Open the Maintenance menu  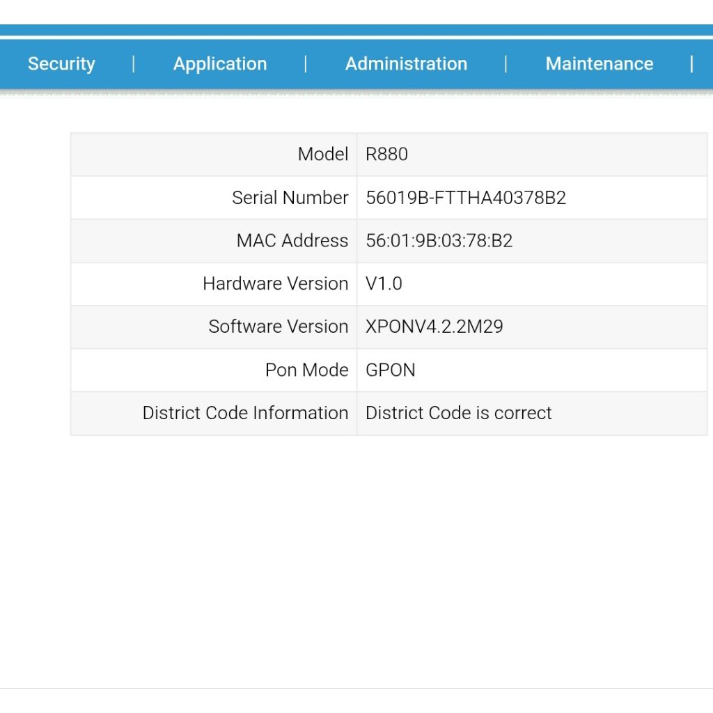point(600,63)
